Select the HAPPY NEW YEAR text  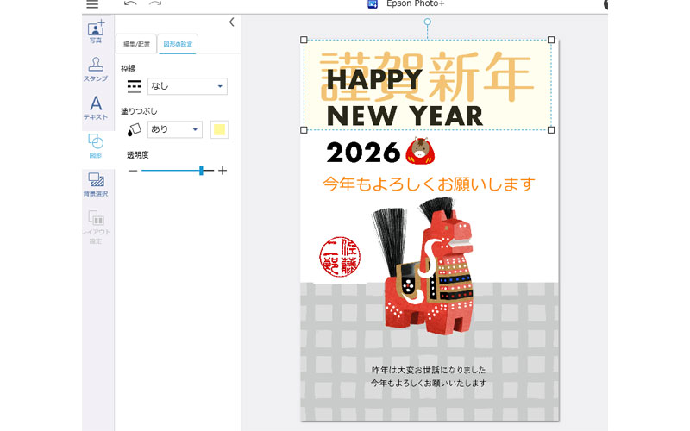[x=404, y=98]
